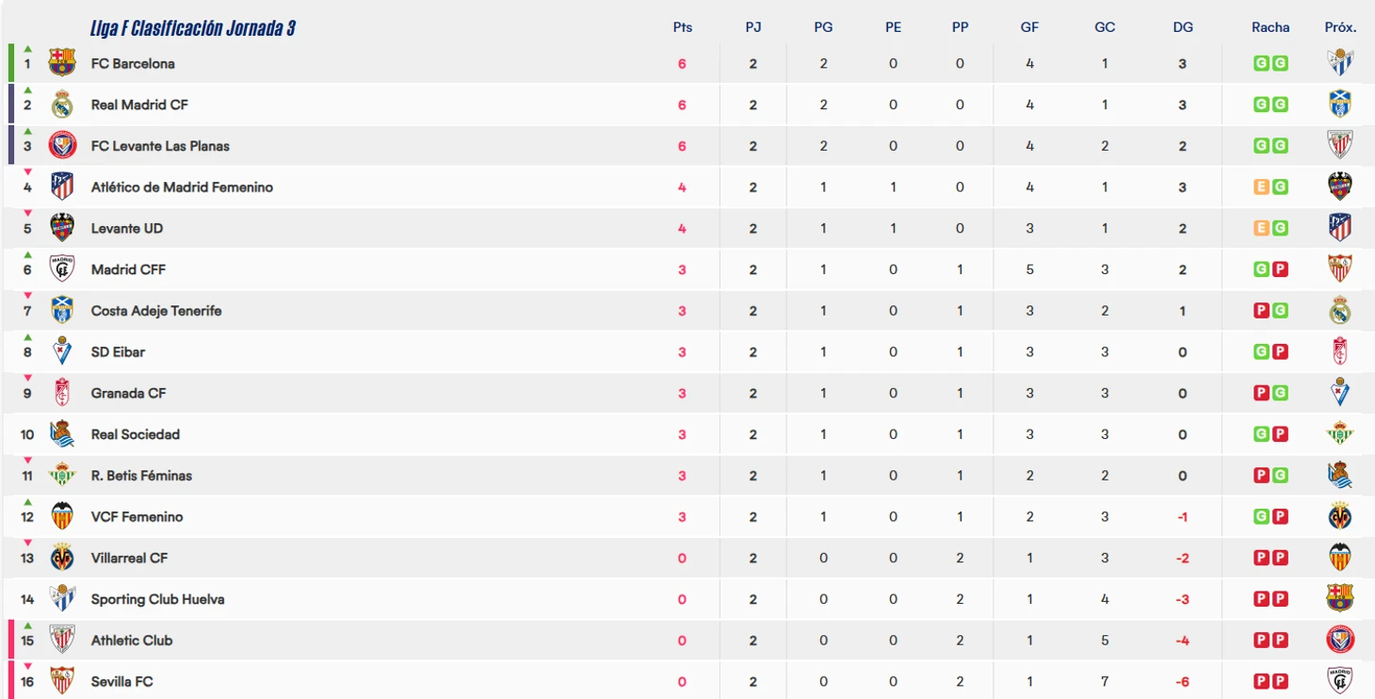Open the FC Levante Las Planas team link

pyautogui.click(x=160, y=146)
